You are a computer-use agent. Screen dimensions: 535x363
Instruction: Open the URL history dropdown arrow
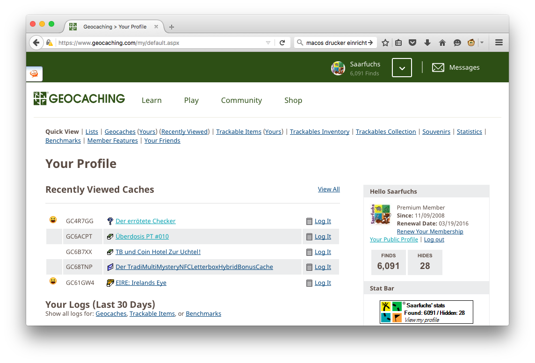point(268,43)
